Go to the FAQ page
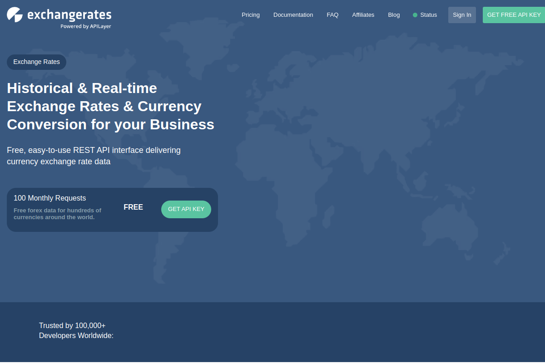Image resolution: width=545 pixels, height=363 pixels. point(332,15)
